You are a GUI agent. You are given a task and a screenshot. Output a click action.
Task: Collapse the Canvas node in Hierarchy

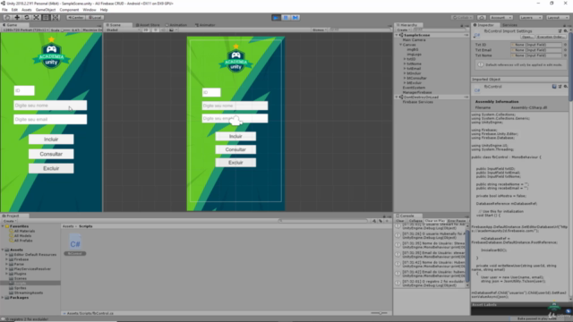[x=400, y=45]
